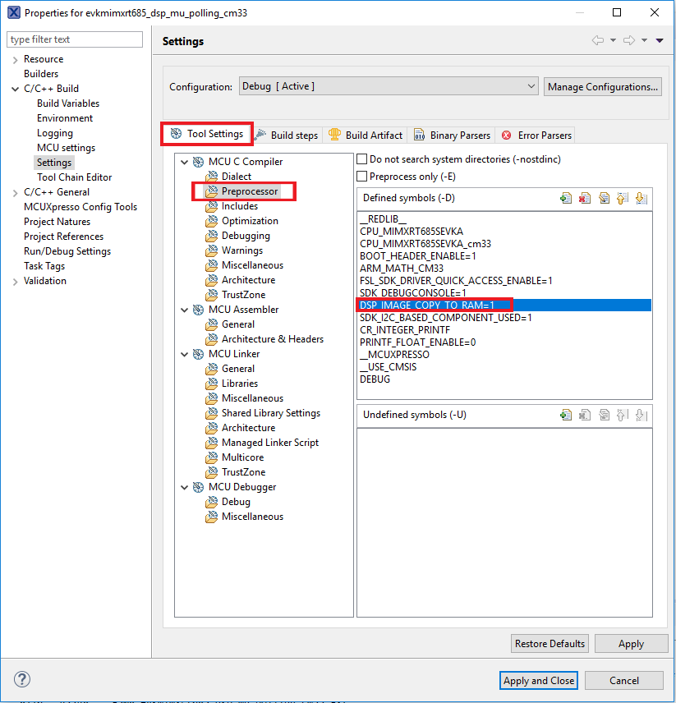Open the dialog view menu triangle
The image size is (676, 703).
[x=660, y=41]
